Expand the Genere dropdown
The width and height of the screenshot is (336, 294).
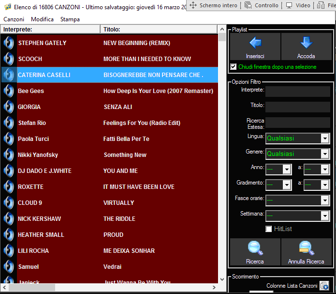tap(325, 154)
